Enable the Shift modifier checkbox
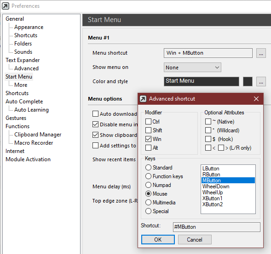This screenshot has height=254, width=271. point(148,130)
